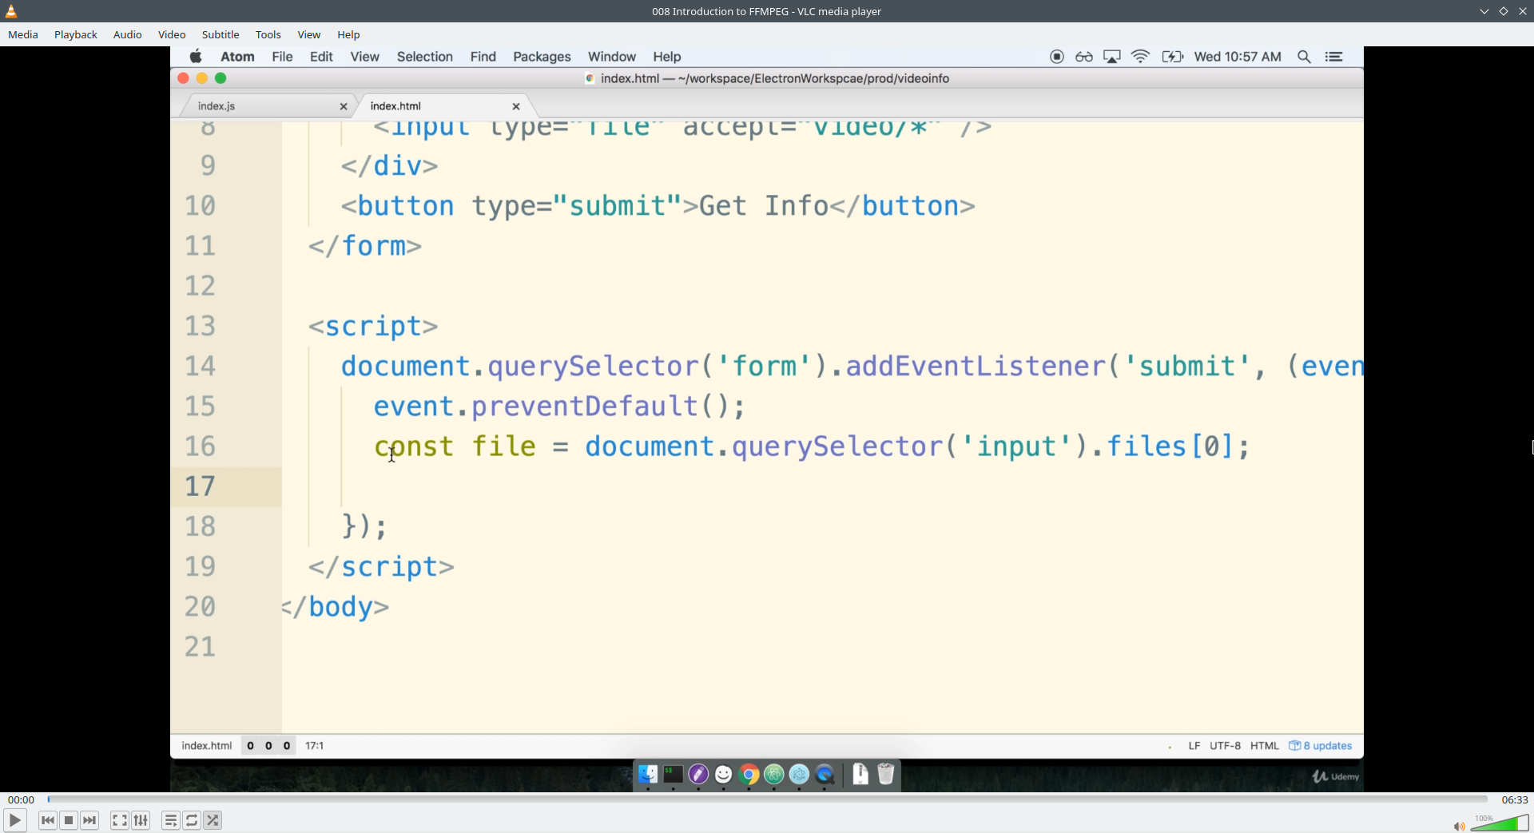Viewport: 1534px width, 833px height.
Task: Toggle random shuffle playback in VLC
Action: click(x=213, y=820)
